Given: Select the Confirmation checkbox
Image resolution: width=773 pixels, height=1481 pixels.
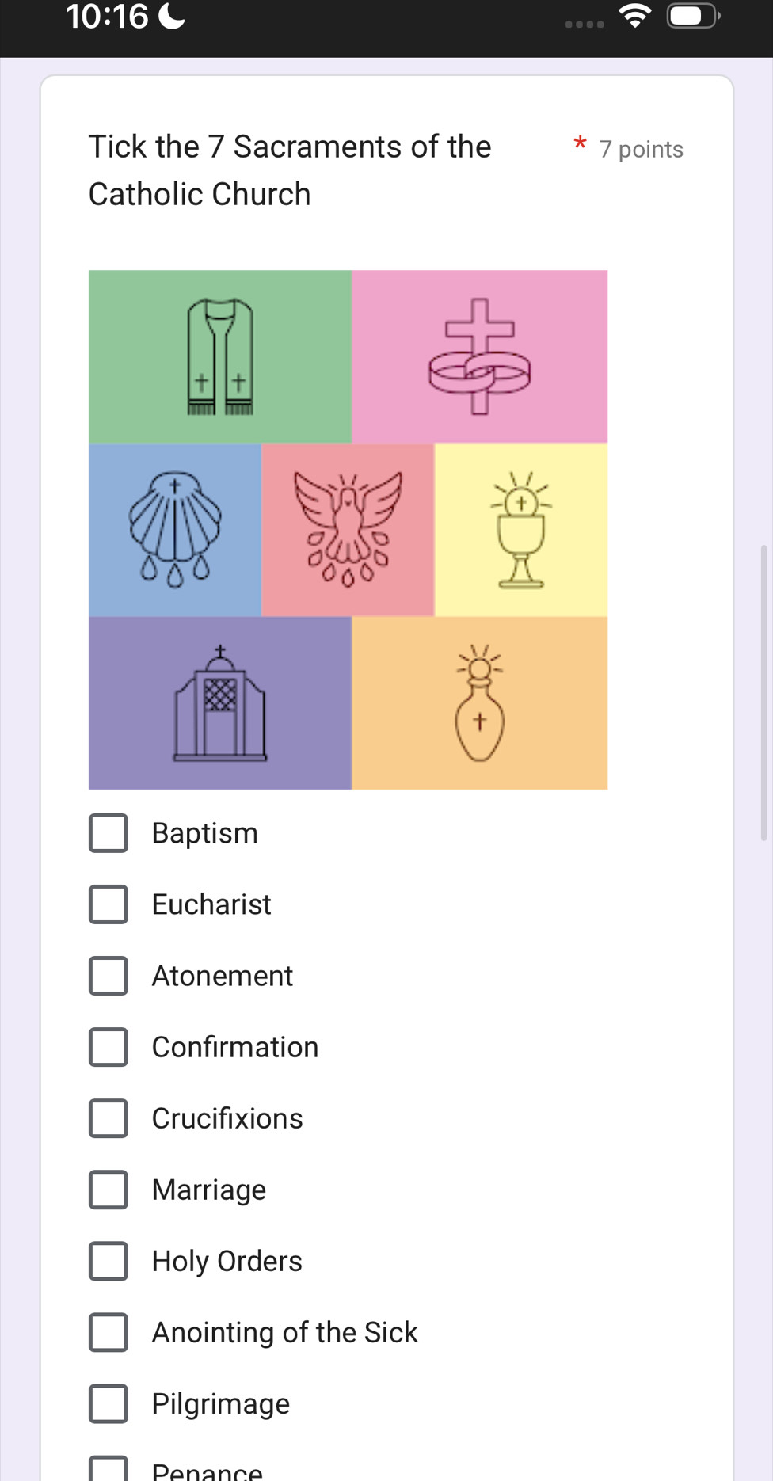Looking at the screenshot, I should point(109,1047).
